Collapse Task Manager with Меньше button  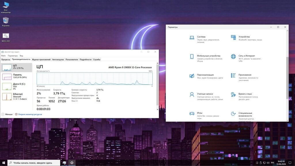pos(7,114)
